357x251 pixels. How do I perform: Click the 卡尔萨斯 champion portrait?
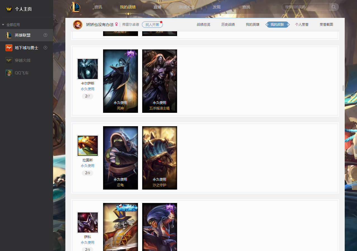[x=88, y=69]
